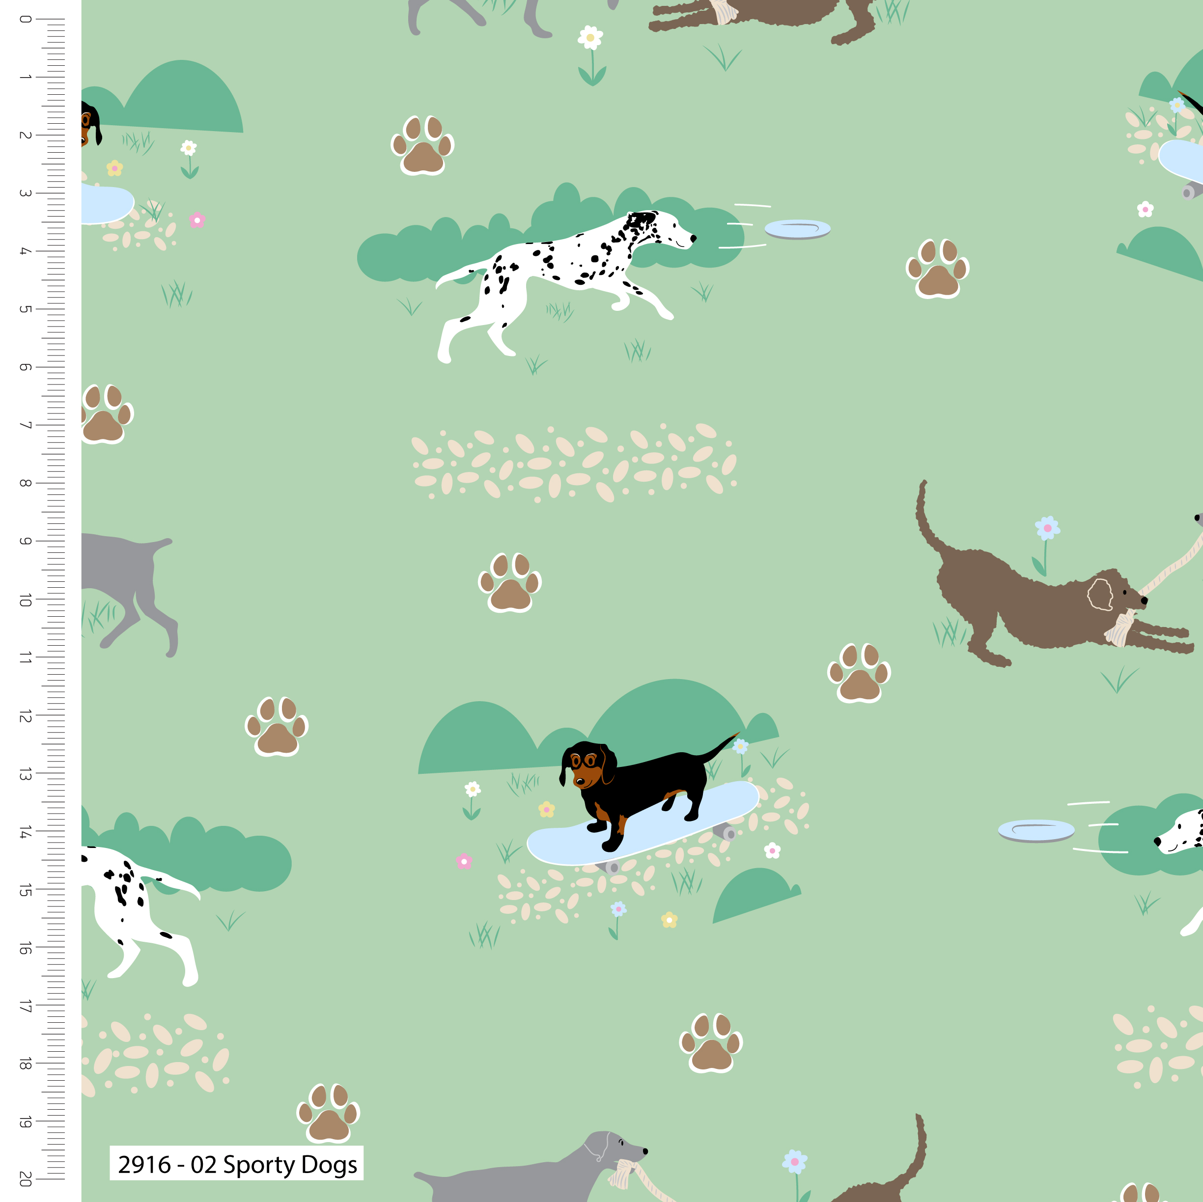The image size is (1203, 1202).
Task: Click ruler number 0
Action: [x=25, y=19]
